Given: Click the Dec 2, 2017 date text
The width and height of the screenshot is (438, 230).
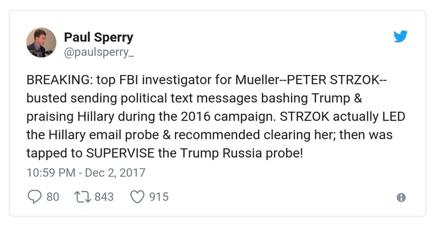Looking at the screenshot, I should pyautogui.click(x=114, y=173).
